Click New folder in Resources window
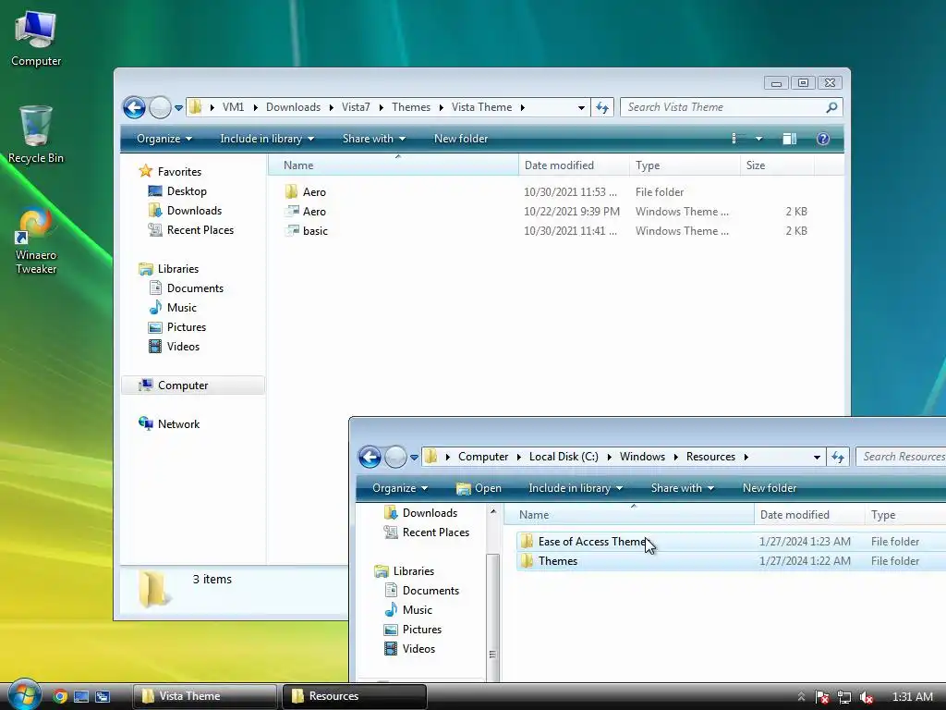This screenshot has width=946, height=710. point(770,488)
